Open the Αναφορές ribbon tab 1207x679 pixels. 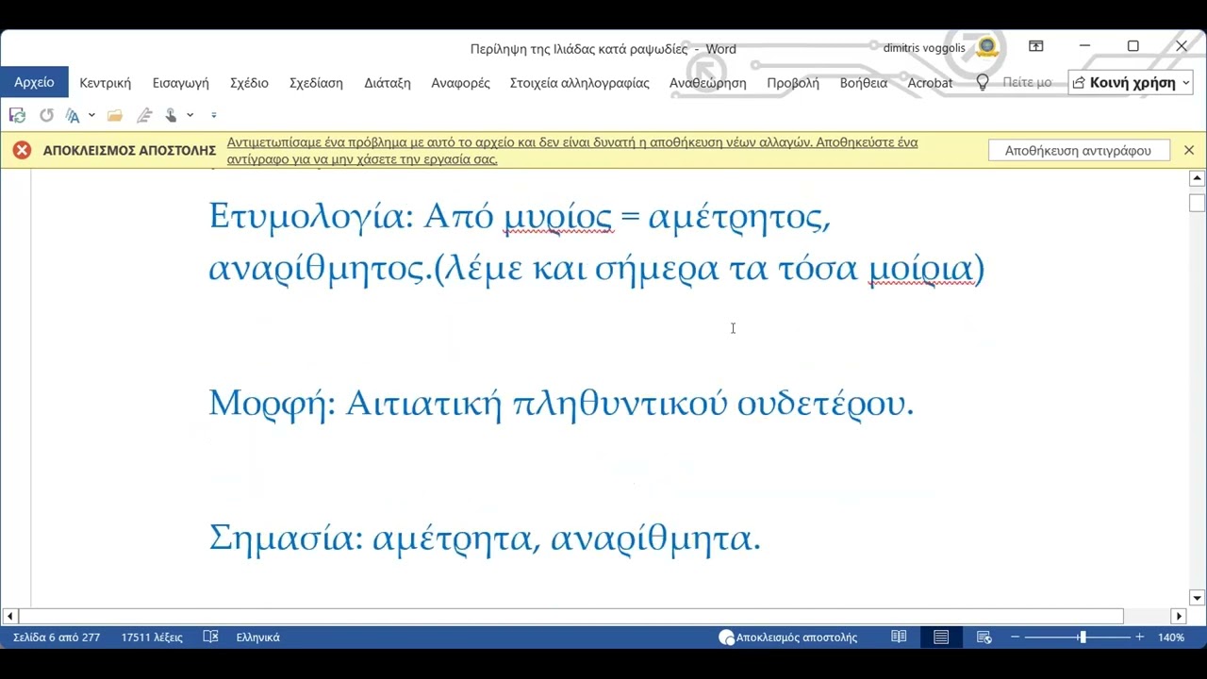coord(460,83)
